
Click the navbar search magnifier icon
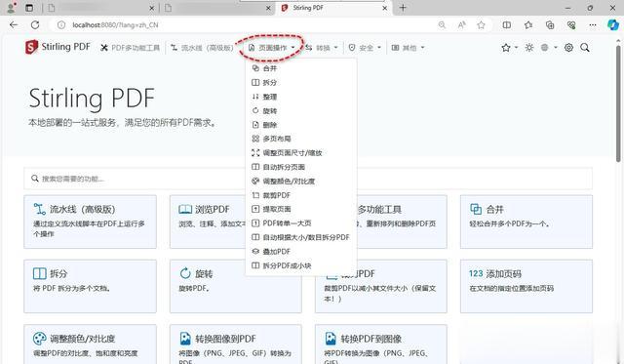coord(585,48)
